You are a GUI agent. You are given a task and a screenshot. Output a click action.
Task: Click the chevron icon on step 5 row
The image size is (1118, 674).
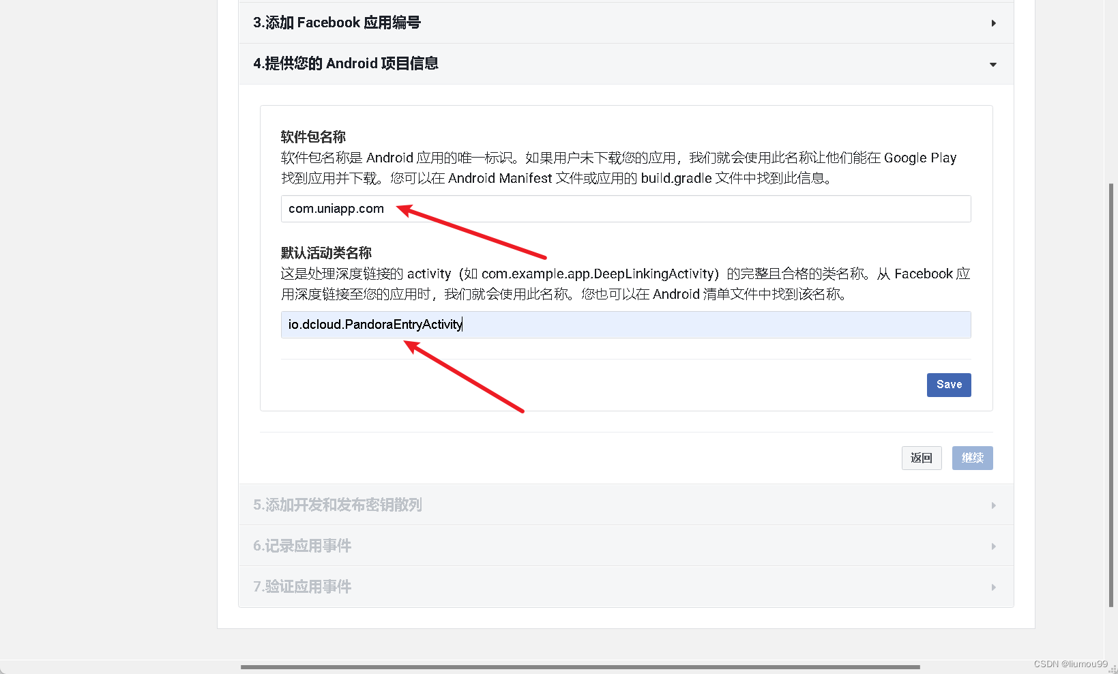993,505
